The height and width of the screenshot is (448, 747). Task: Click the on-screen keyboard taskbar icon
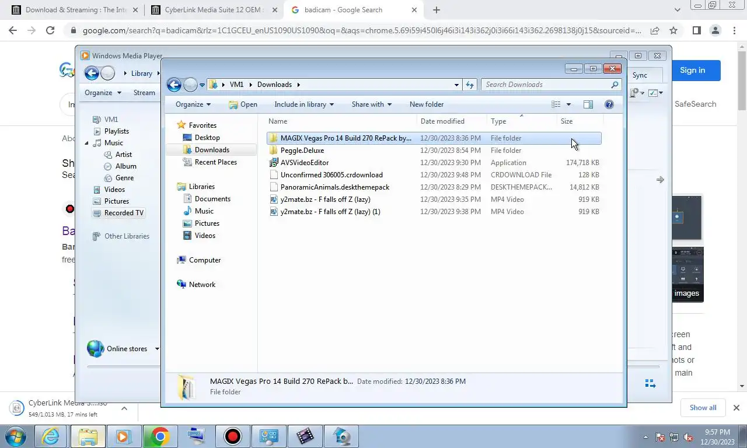[x=196, y=436]
